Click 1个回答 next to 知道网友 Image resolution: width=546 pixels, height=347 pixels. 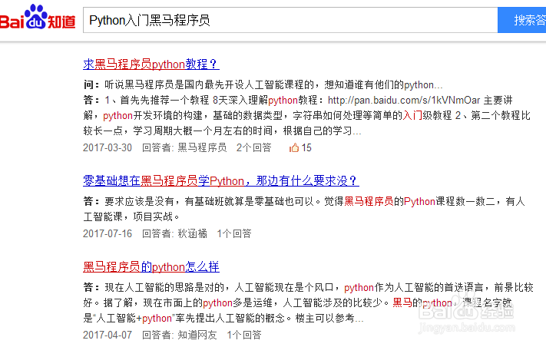(244, 335)
